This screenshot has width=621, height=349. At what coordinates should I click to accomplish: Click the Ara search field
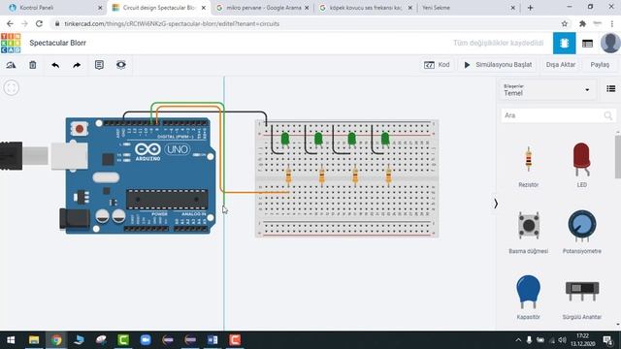pos(558,115)
